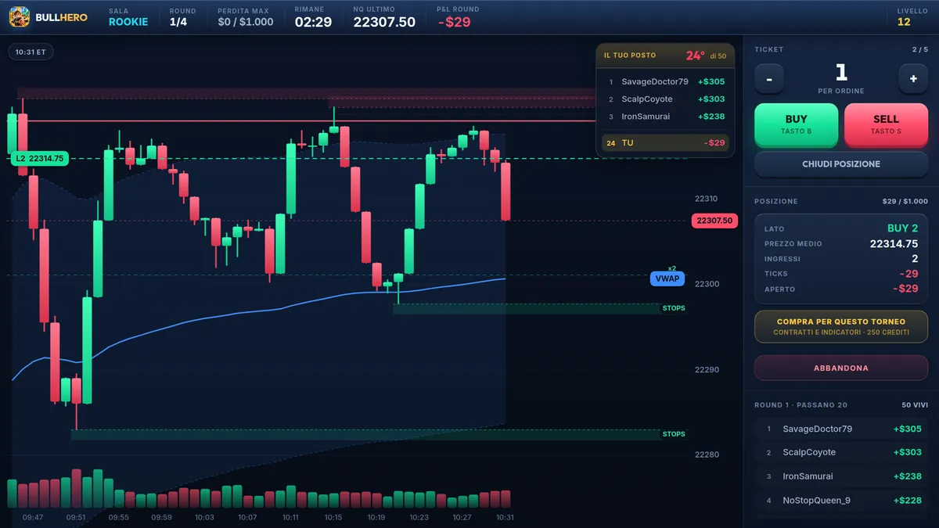
Task: Select ScalpCoyote in top ranking popup
Action: pos(665,99)
